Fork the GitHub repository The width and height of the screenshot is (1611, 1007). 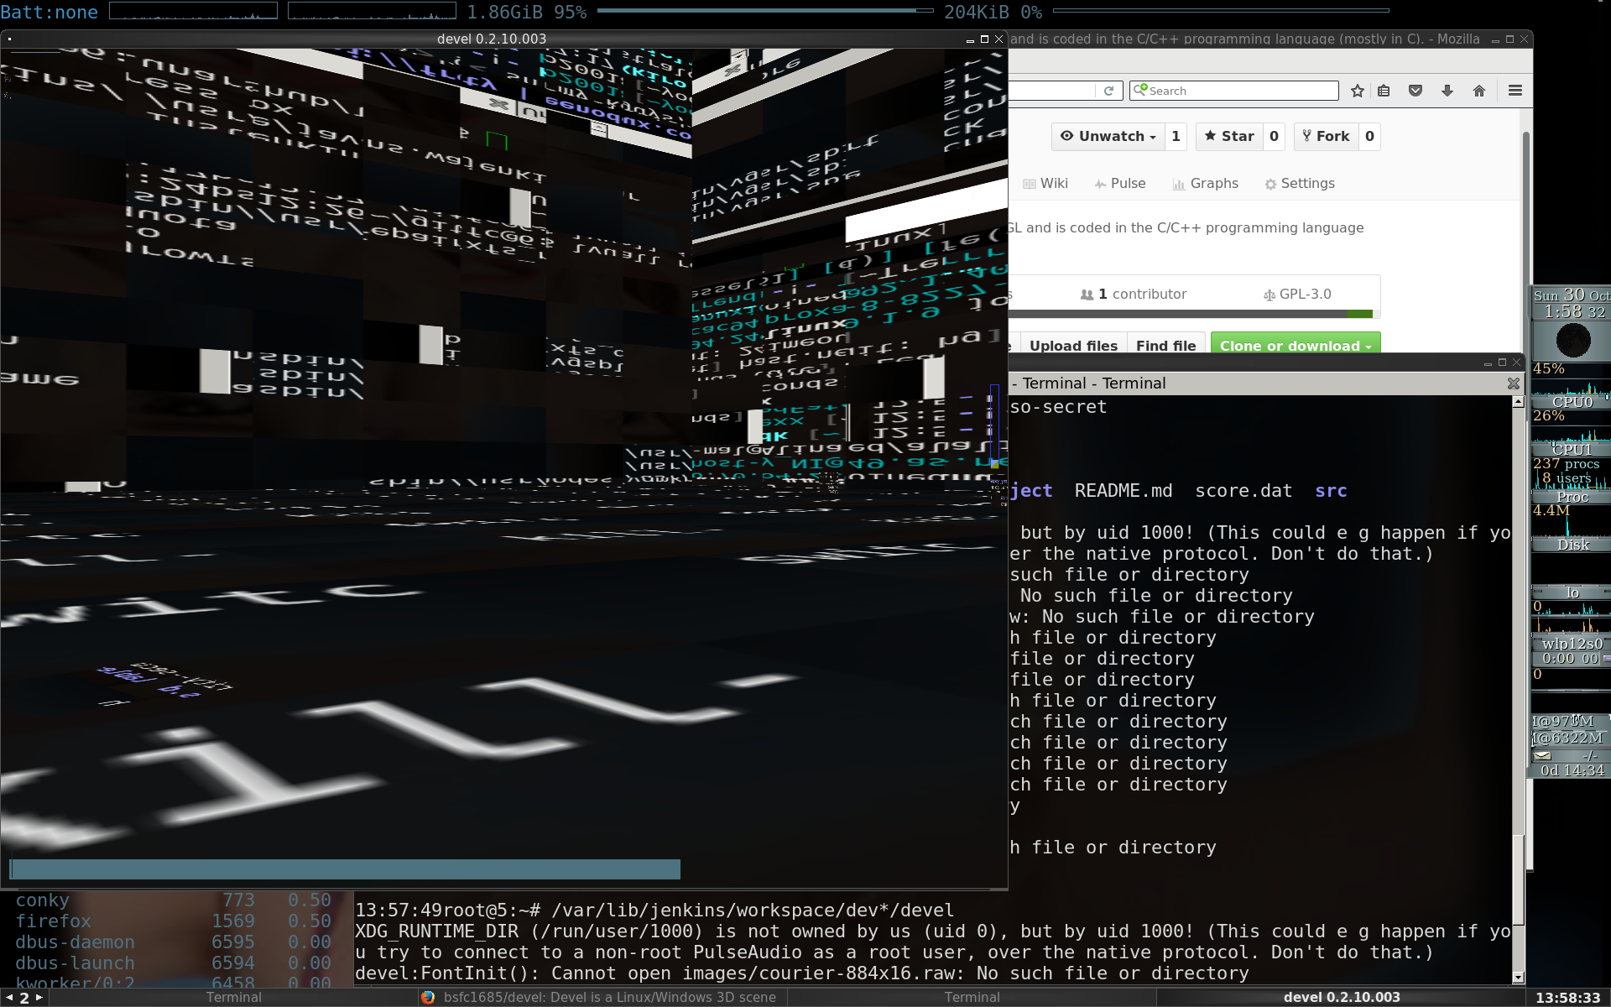(1326, 136)
